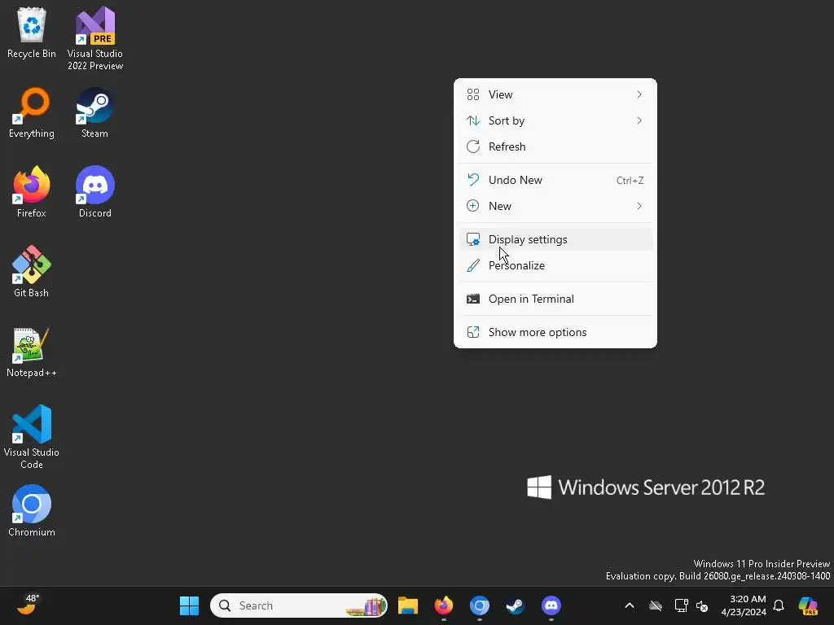Open Copilot preview taskbar icon
Image resolution: width=834 pixels, height=625 pixels.
coord(808,605)
